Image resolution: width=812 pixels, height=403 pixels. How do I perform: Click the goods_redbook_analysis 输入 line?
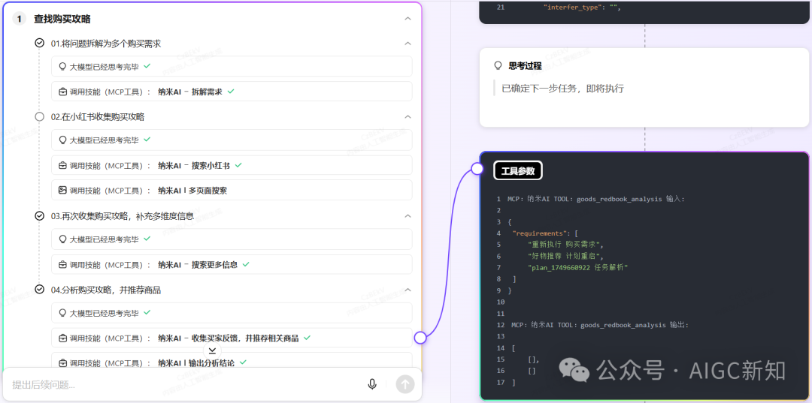click(x=596, y=199)
